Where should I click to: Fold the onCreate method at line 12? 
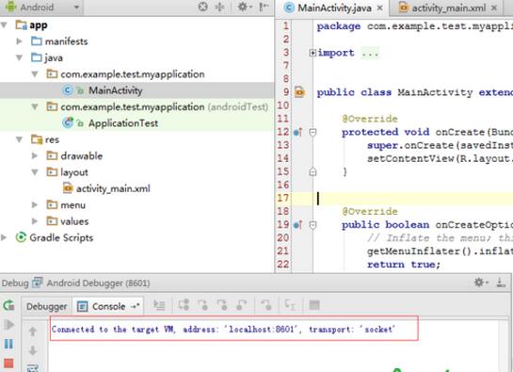click(313, 132)
